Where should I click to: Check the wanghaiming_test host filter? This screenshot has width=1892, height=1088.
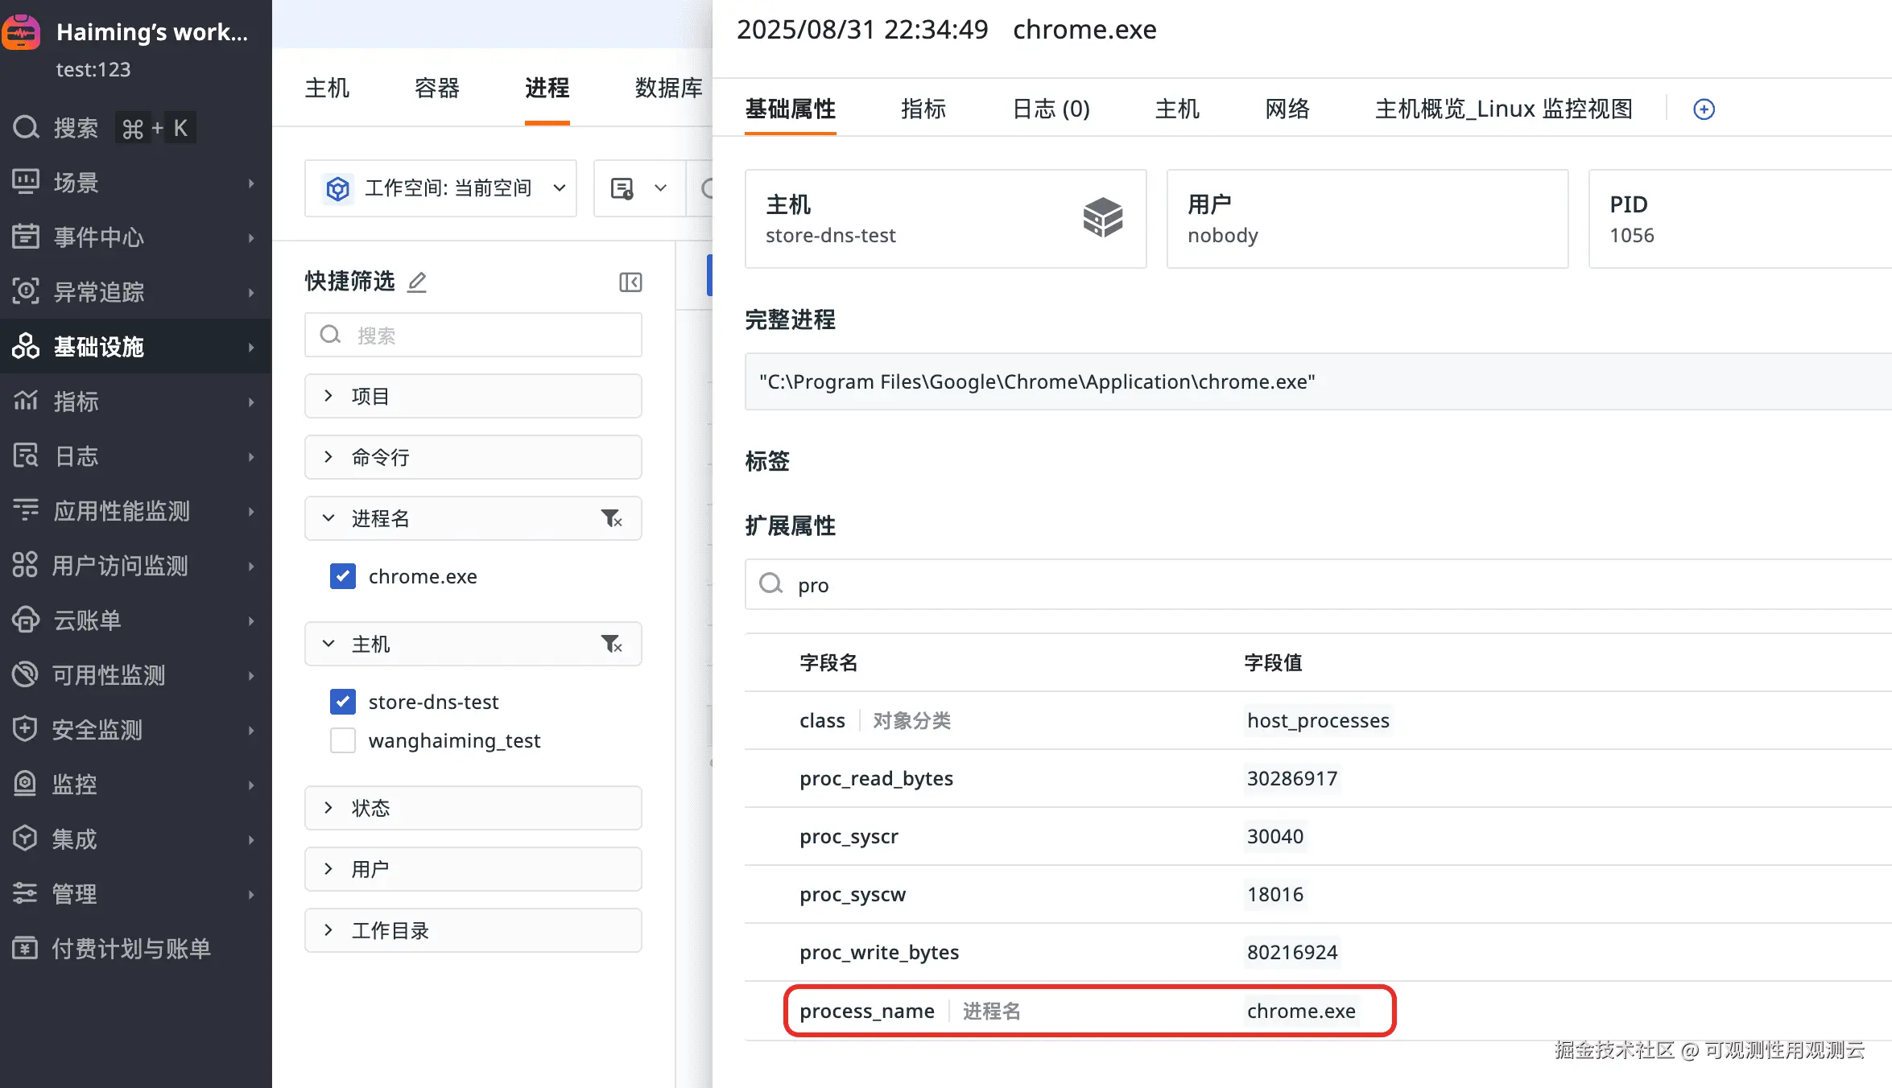(x=343, y=740)
